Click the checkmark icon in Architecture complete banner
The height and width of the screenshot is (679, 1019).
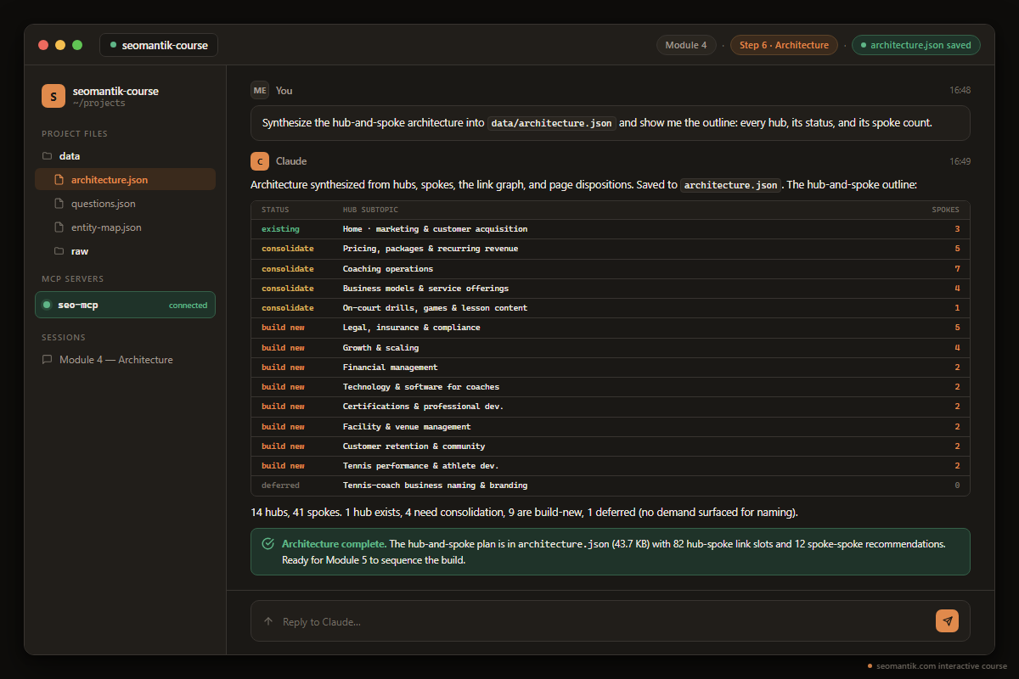268,543
